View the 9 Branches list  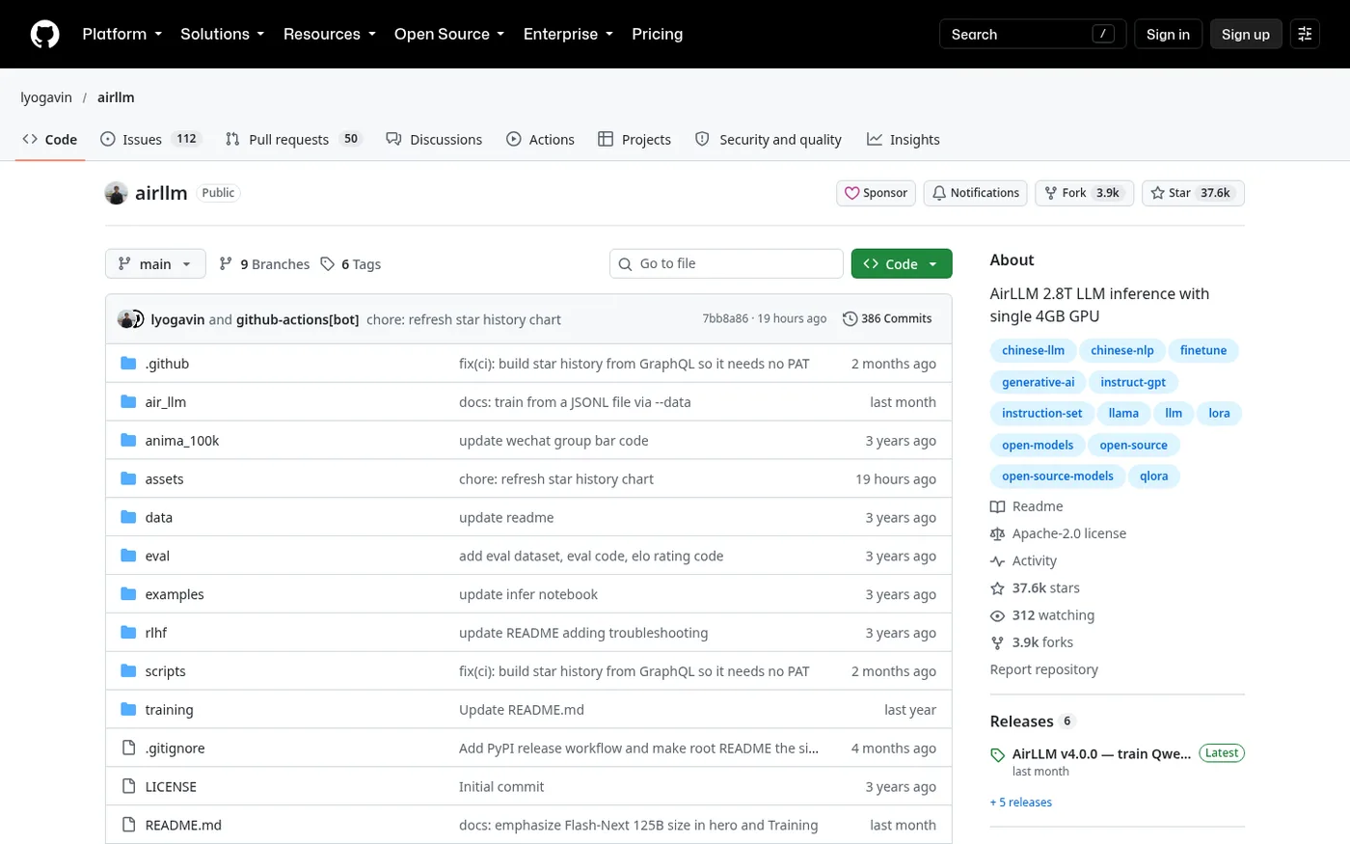pos(264,264)
